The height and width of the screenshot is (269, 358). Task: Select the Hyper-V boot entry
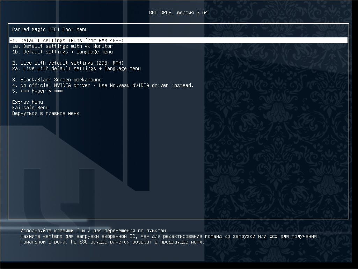pyautogui.click(x=37, y=91)
